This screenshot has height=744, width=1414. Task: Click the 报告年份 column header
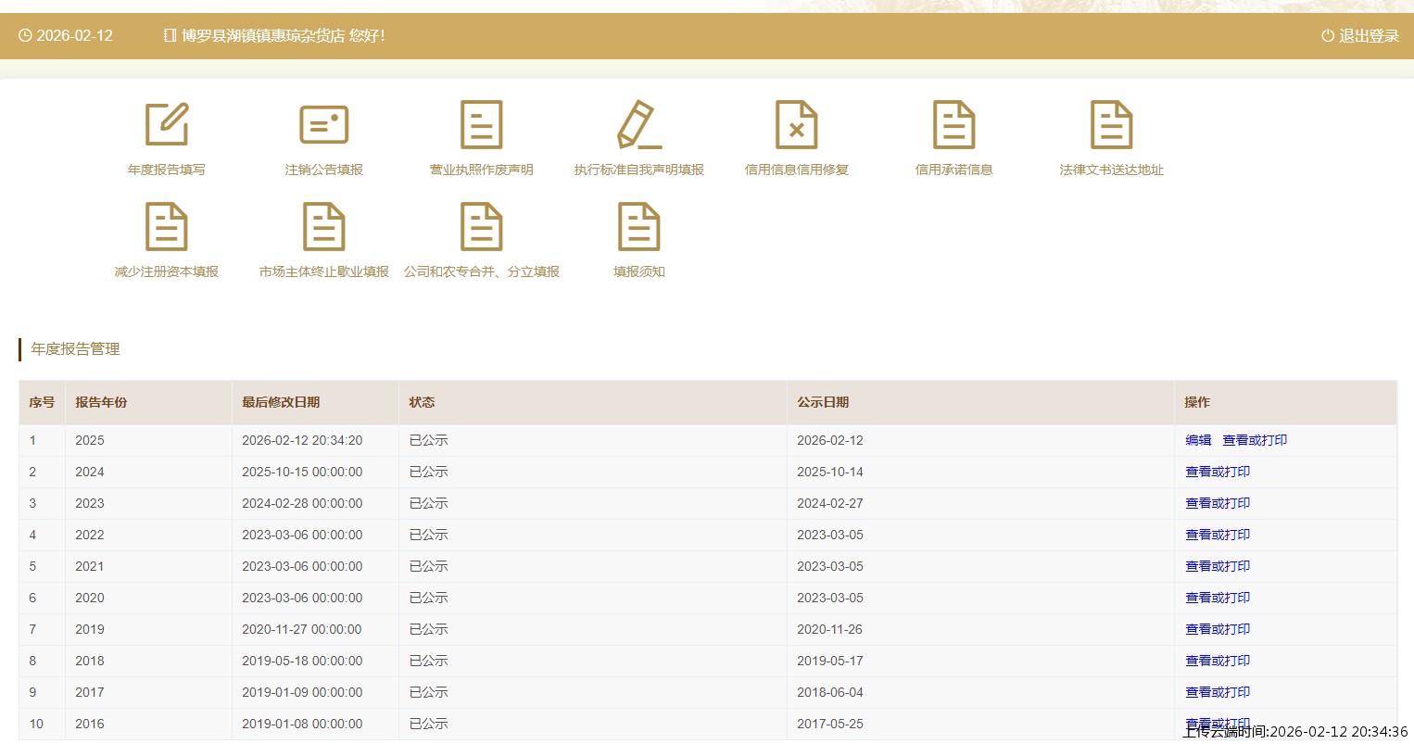click(x=101, y=402)
